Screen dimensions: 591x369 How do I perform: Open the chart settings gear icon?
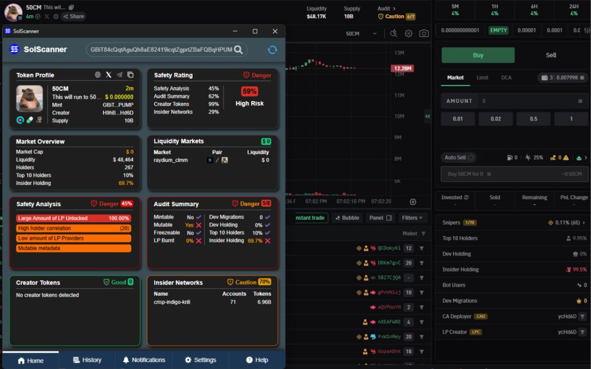(x=409, y=33)
